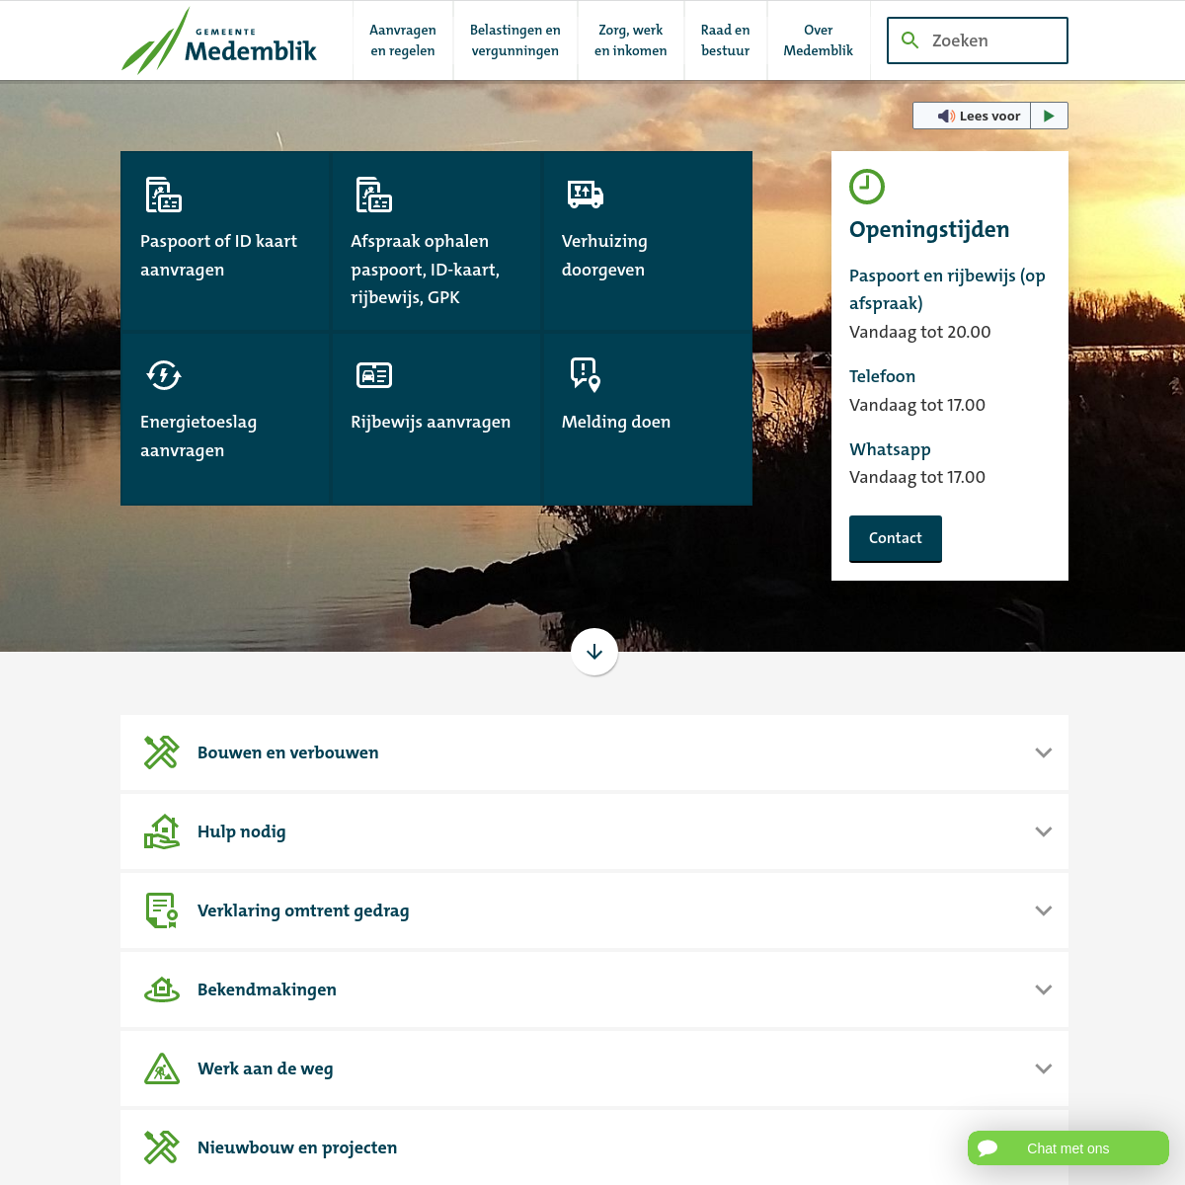Click the Whatsapp link
The image size is (1185, 1185).
890,449
